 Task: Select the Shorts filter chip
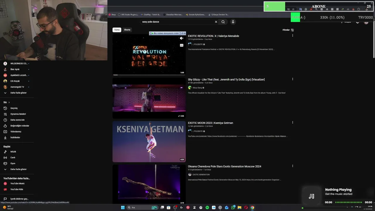click(x=127, y=30)
